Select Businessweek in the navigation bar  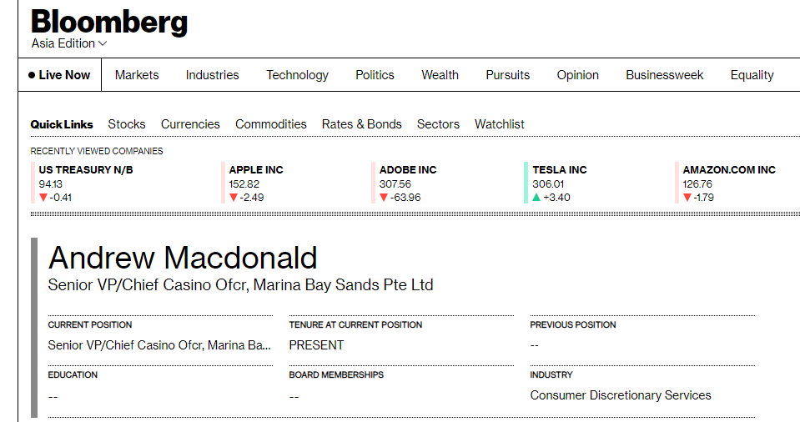(x=664, y=75)
